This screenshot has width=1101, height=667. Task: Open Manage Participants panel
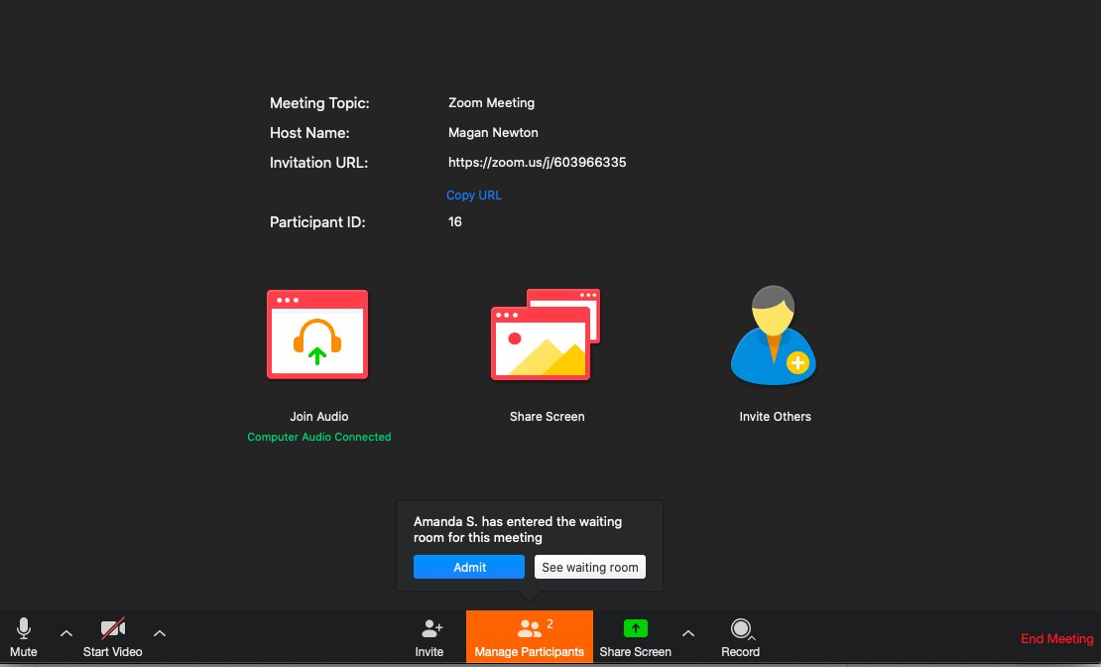[x=530, y=637]
